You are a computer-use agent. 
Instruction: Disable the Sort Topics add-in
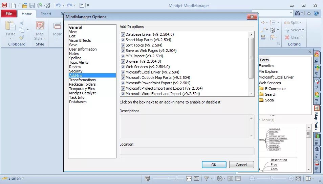point(123,45)
